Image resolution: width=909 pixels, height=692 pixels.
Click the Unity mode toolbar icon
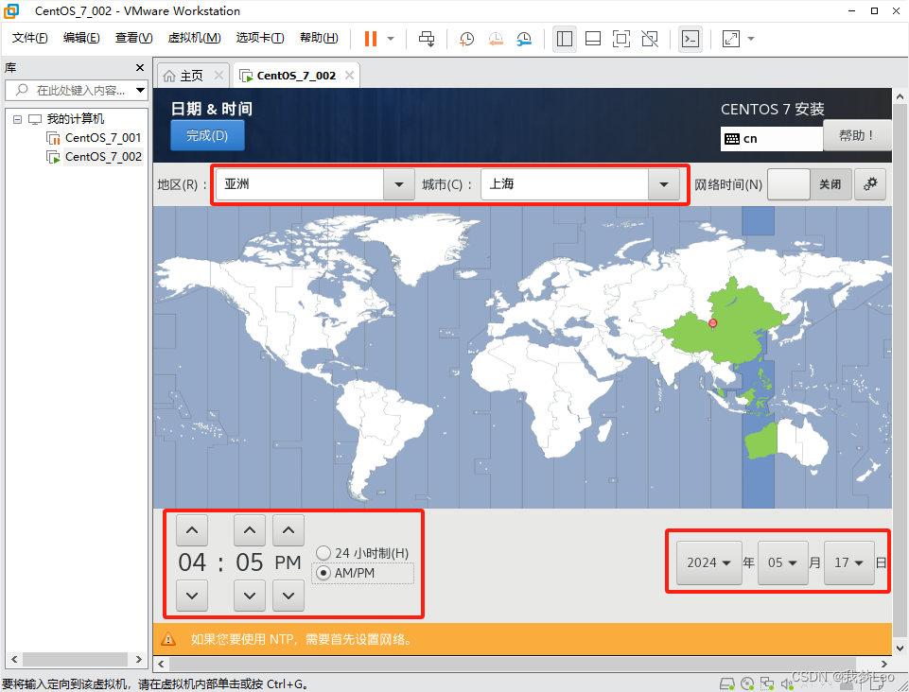650,39
